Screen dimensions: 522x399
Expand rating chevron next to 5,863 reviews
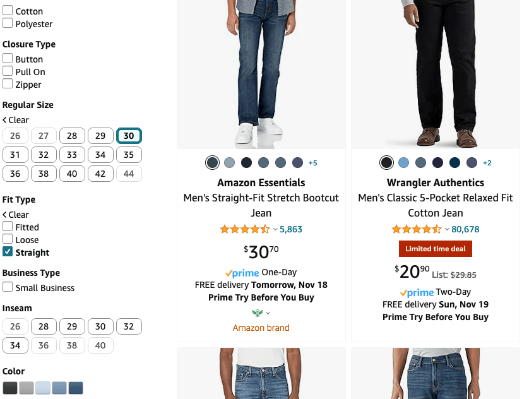[x=275, y=229]
